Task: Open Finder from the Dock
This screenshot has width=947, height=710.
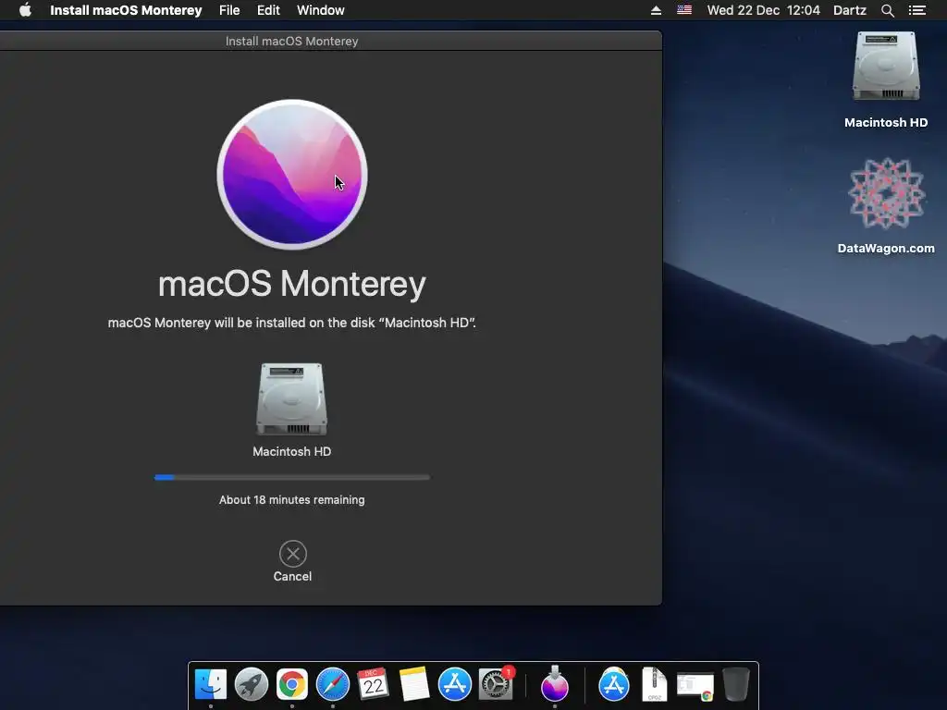Action: (211, 685)
